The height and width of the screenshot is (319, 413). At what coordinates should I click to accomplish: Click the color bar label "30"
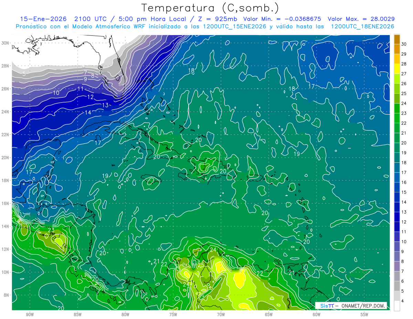click(404, 44)
